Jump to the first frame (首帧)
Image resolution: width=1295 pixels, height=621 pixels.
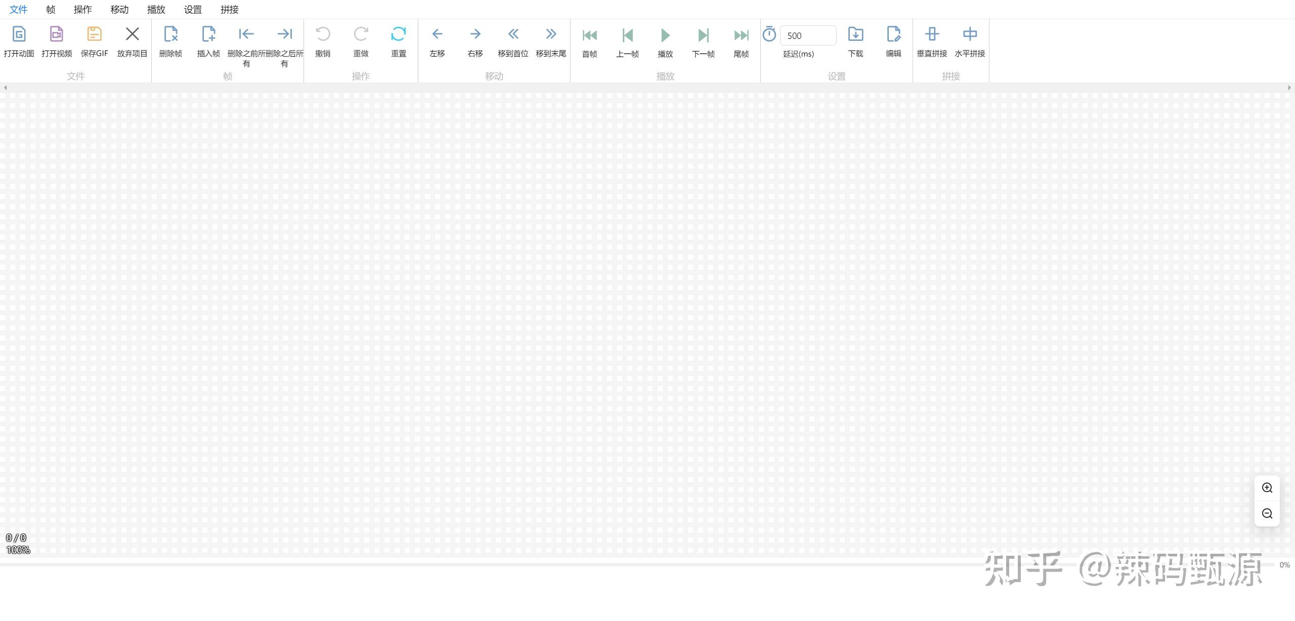pyautogui.click(x=589, y=35)
